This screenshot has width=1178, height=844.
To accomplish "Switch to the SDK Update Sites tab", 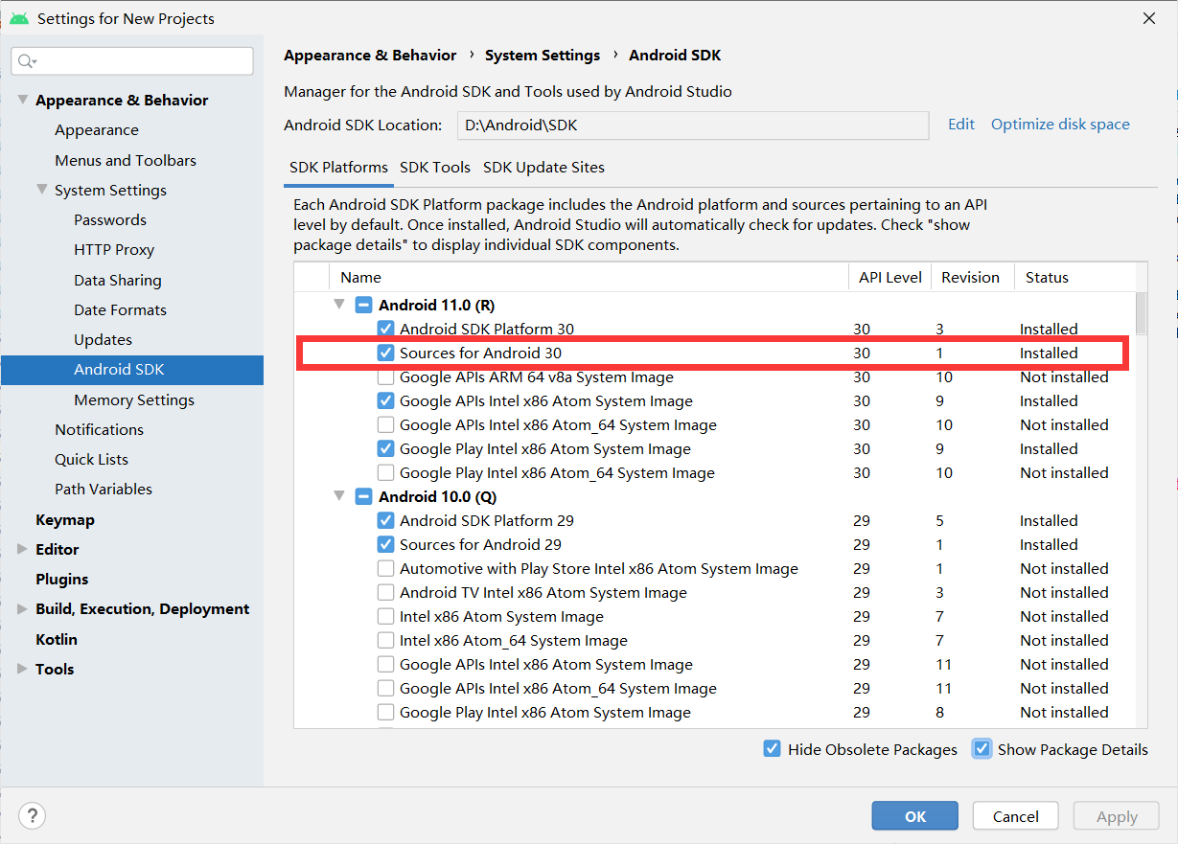I will tap(543, 168).
